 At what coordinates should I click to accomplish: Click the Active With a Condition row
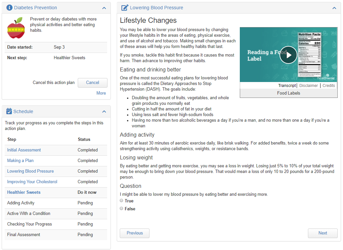(56, 214)
